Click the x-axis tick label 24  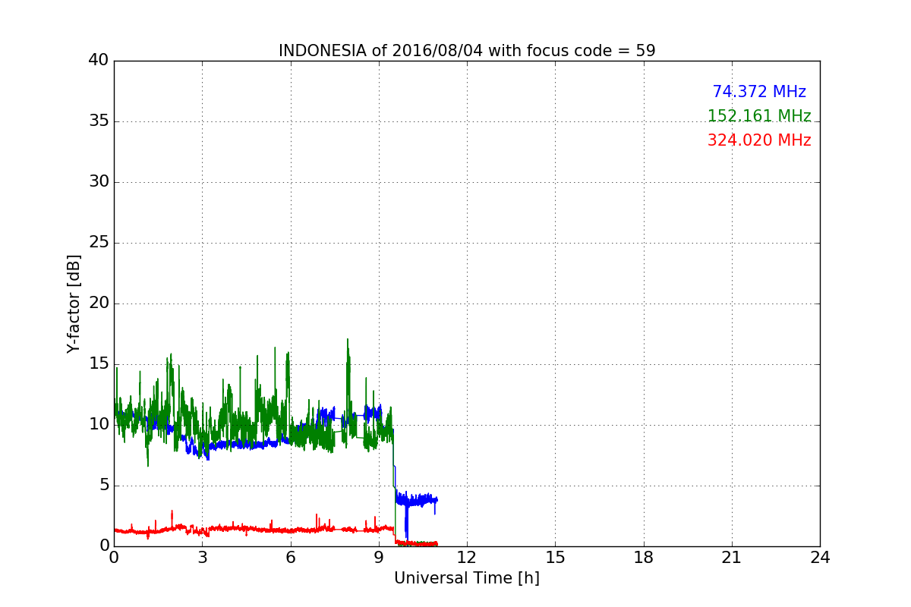coord(820,558)
